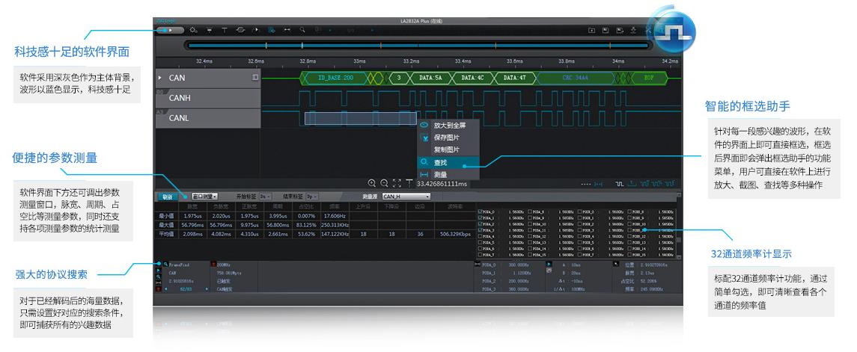The width and height of the screenshot is (857, 352).
Task: Click the square icon on CAN channel row
Action: (255, 77)
